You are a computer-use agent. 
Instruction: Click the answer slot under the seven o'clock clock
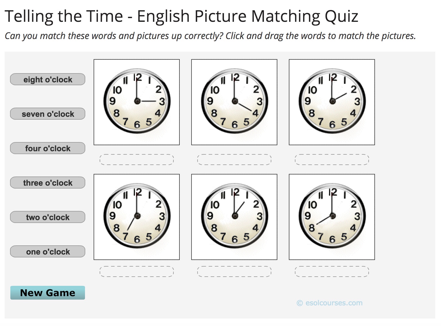137,271
